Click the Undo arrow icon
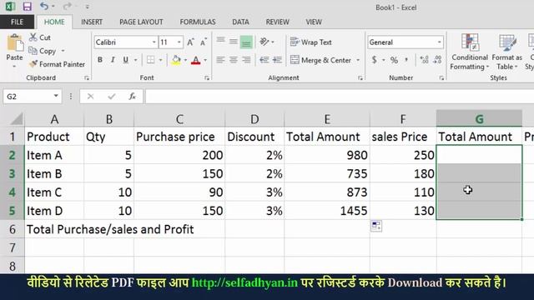The width and height of the screenshot is (534, 300). 44,6
